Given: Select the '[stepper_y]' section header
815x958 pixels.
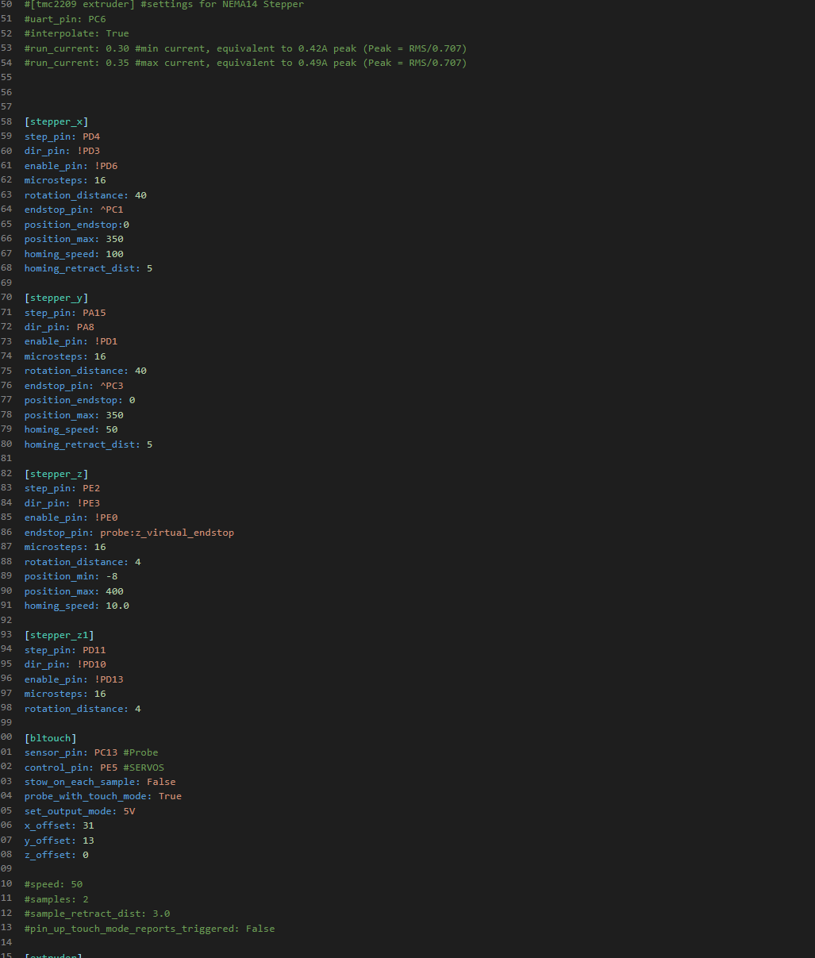Looking at the screenshot, I should (56, 298).
